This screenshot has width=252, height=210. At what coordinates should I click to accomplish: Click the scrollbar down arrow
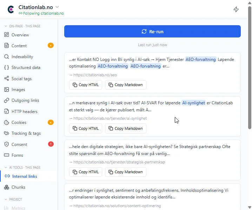[x=250, y=208]
